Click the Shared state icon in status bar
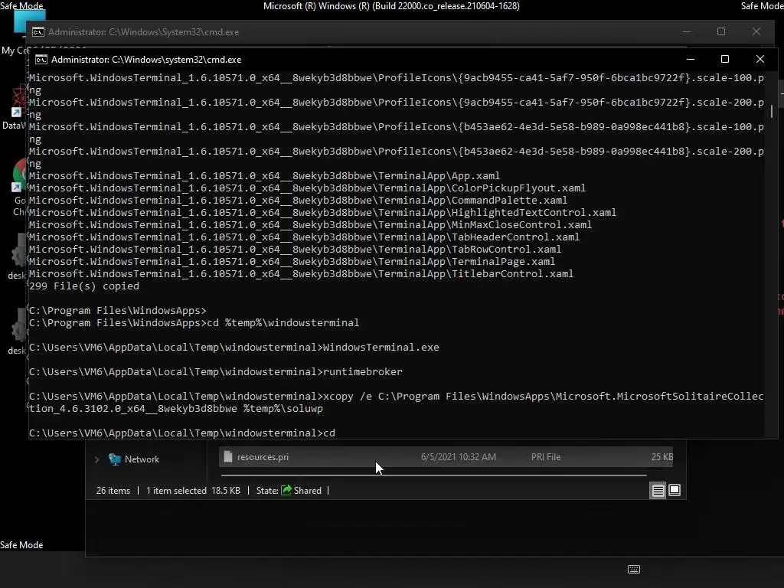This screenshot has width=784, height=588. (x=286, y=490)
